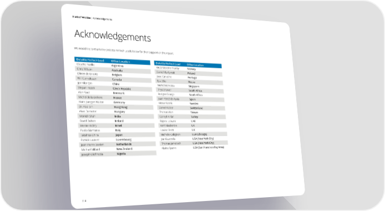The width and height of the screenshot is (385, 211).
Task: Click the USA (San Francisco Bay Area) location
Action: click(208, 147)
